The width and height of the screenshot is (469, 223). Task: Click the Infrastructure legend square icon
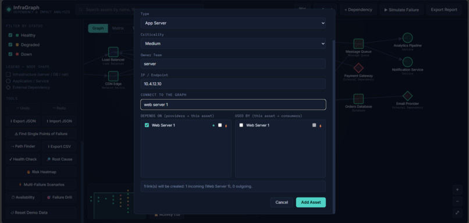[8, 74]
